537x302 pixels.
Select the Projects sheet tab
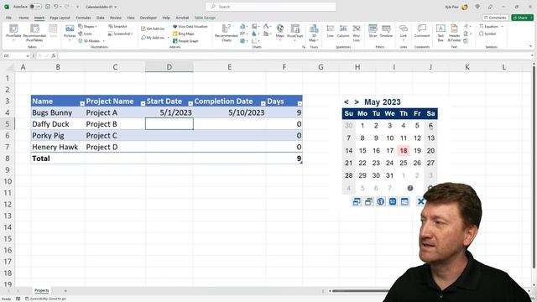tap(41, 290)
